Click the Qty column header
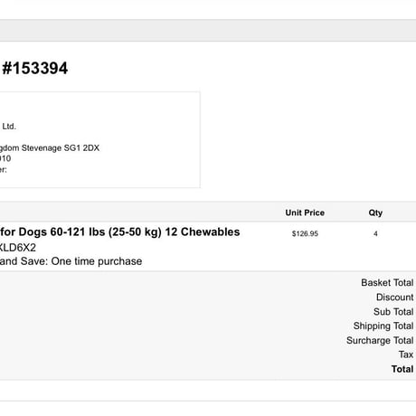Viewport: 416px width, 416px height. [375, 213]
